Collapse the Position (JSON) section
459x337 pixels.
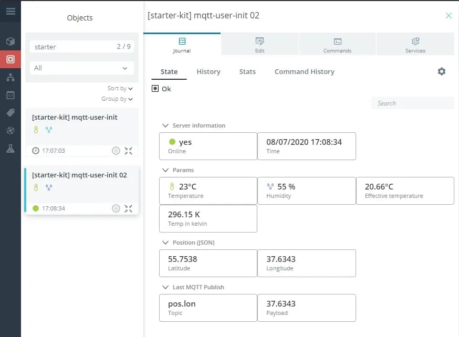click(x=166, y=243)
